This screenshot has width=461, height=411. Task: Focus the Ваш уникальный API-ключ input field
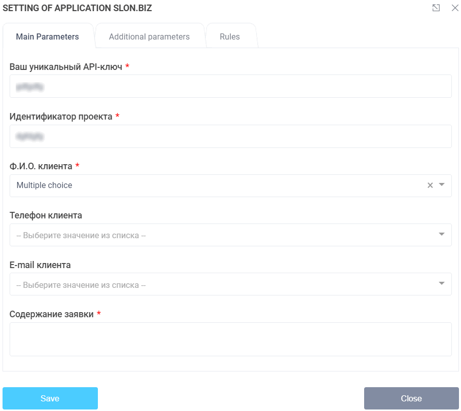click(x=230, y=87)
